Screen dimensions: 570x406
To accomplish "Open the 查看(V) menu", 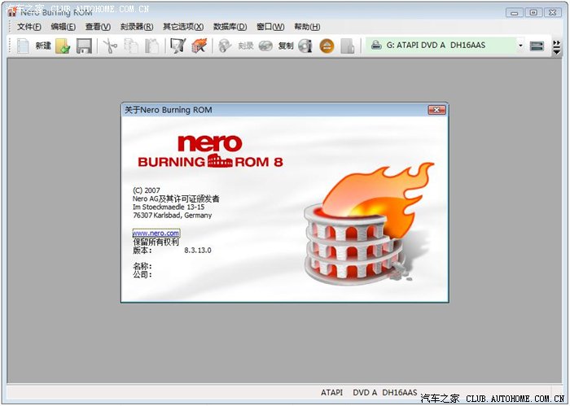I will click(98, 27).
